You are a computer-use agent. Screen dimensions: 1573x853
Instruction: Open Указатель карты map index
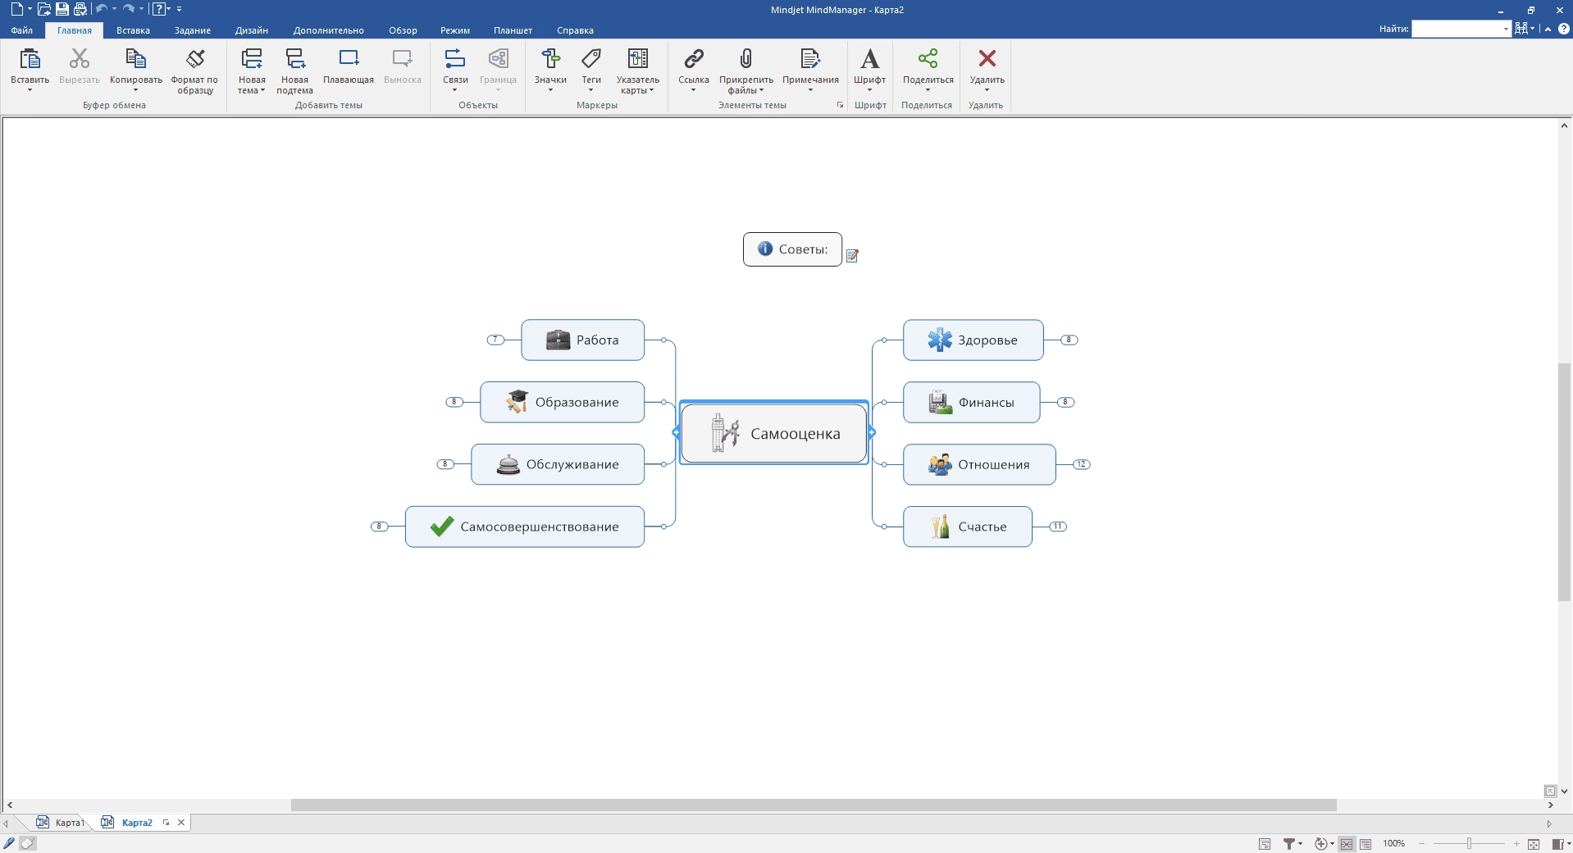coord(637,58)
